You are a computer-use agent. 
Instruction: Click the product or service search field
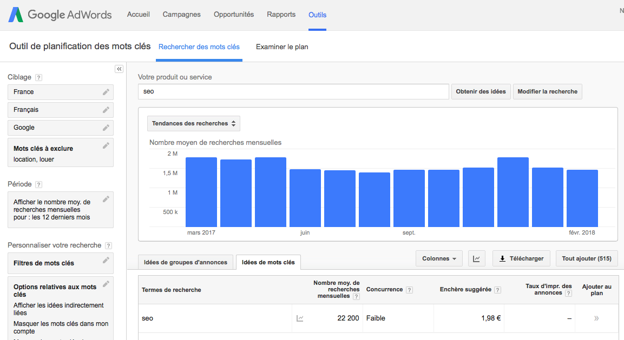(x=293, y=91)
